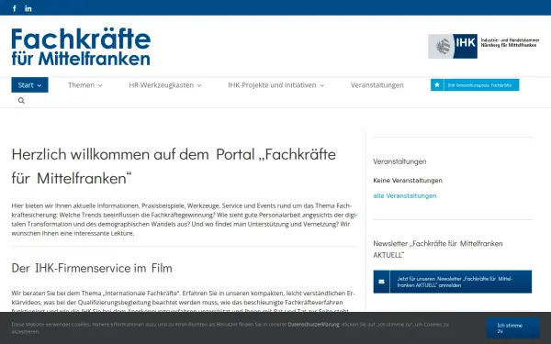Viewport: 551px width, 344px height.
Task: Expand the Start menu chevron
Action: coord(39,85)
